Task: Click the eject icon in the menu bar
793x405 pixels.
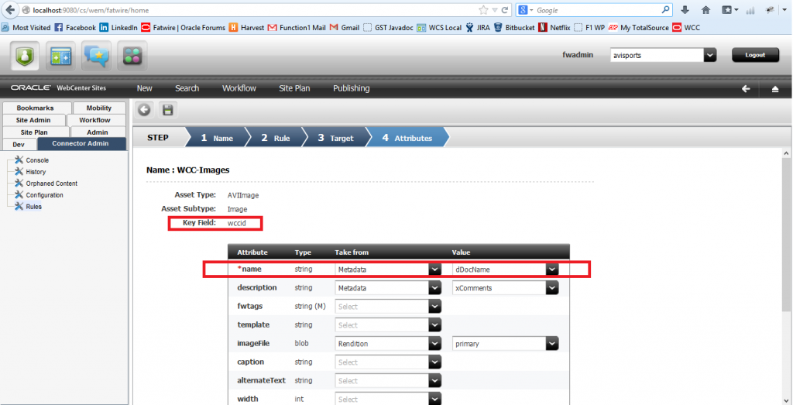Action: pyautogui.click(x=774, y=88)
